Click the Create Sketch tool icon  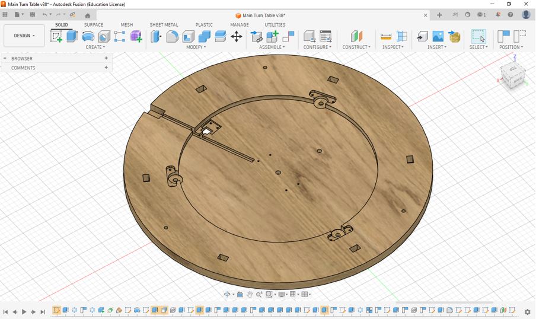coord(57,37)
